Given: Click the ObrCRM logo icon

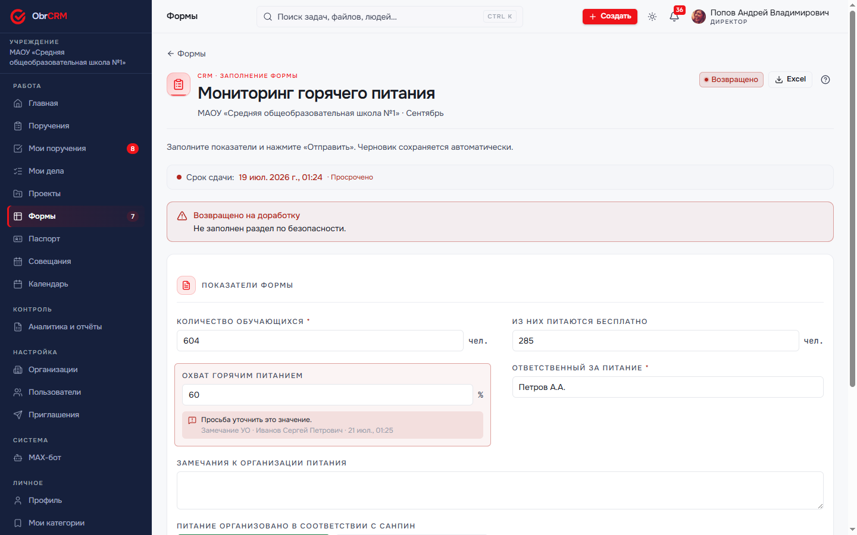Looking at the screenshot, I should [18, 16].
